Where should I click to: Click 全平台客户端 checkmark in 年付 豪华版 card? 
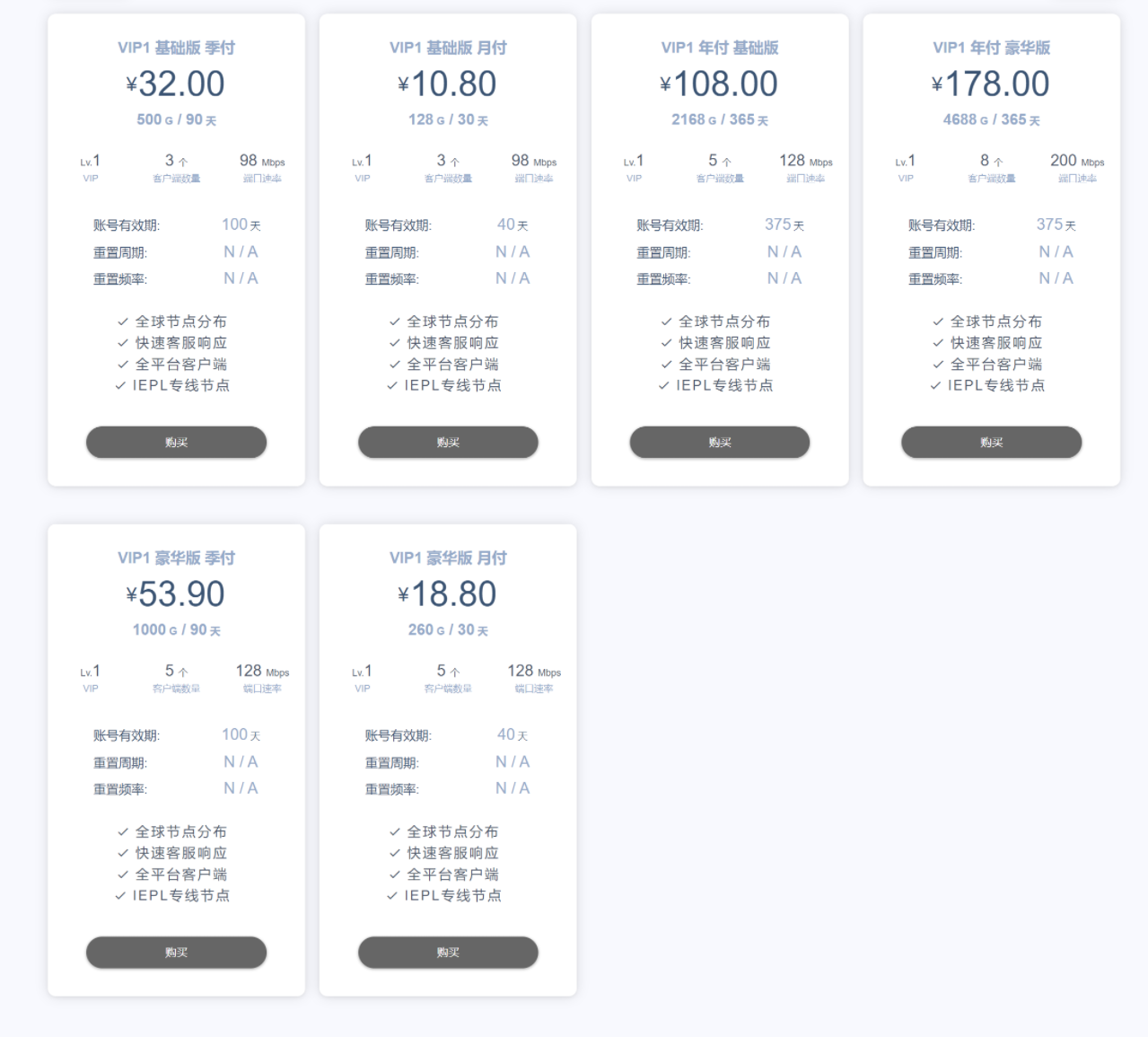(938, 365)
